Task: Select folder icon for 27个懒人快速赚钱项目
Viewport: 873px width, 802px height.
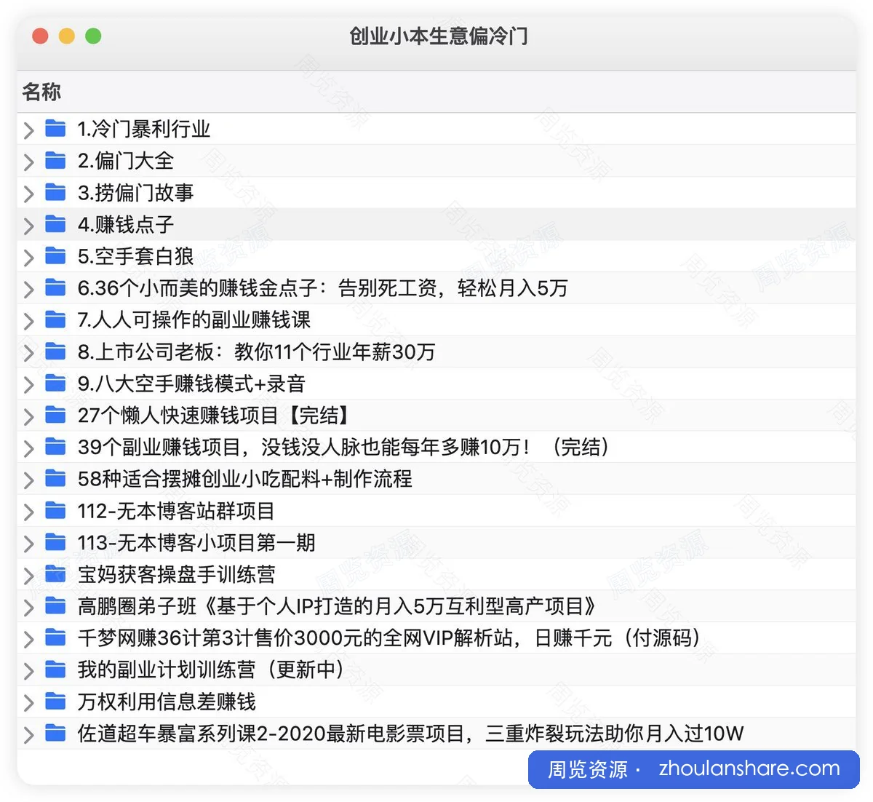Action: point(55,416)
